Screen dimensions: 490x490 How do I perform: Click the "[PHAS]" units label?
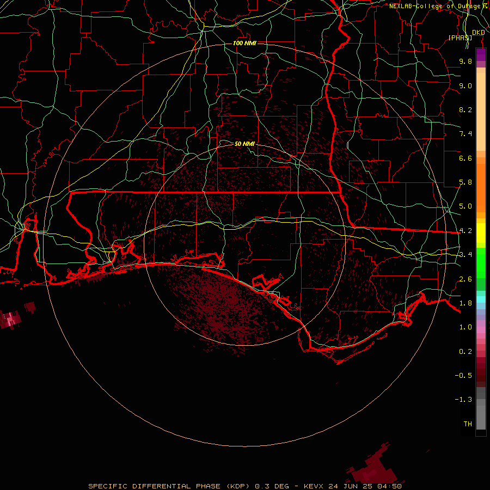pos(460,38)
